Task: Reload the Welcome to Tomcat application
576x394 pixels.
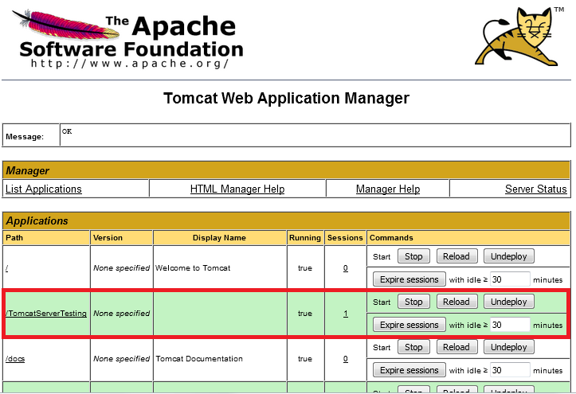Action: tap(456, 256)
